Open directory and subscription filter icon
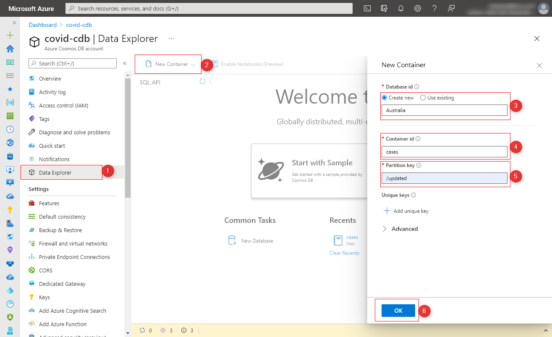Image resolution: width=552 pixels, height=337 pixels. pos(384,8)
